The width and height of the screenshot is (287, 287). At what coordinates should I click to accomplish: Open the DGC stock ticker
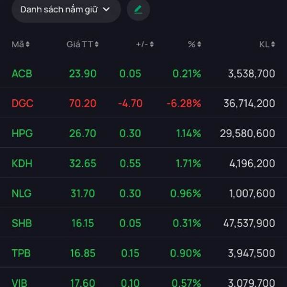(22, 103)
